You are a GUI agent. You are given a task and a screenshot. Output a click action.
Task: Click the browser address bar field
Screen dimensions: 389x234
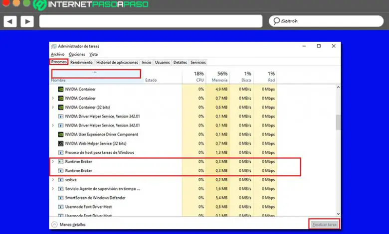[151, 21]
